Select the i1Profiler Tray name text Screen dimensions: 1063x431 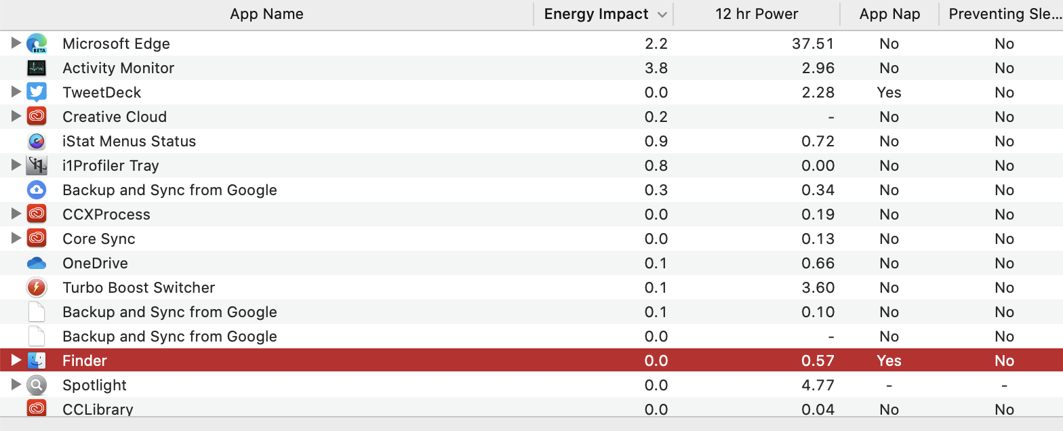point(111,166)
